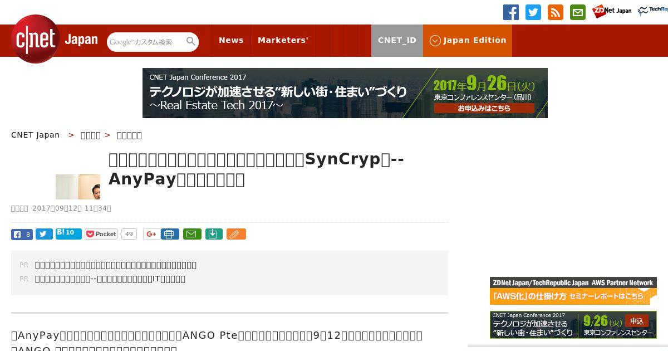Click the orange paperclip icon
The image size is (668, 351).
(236, 235)
